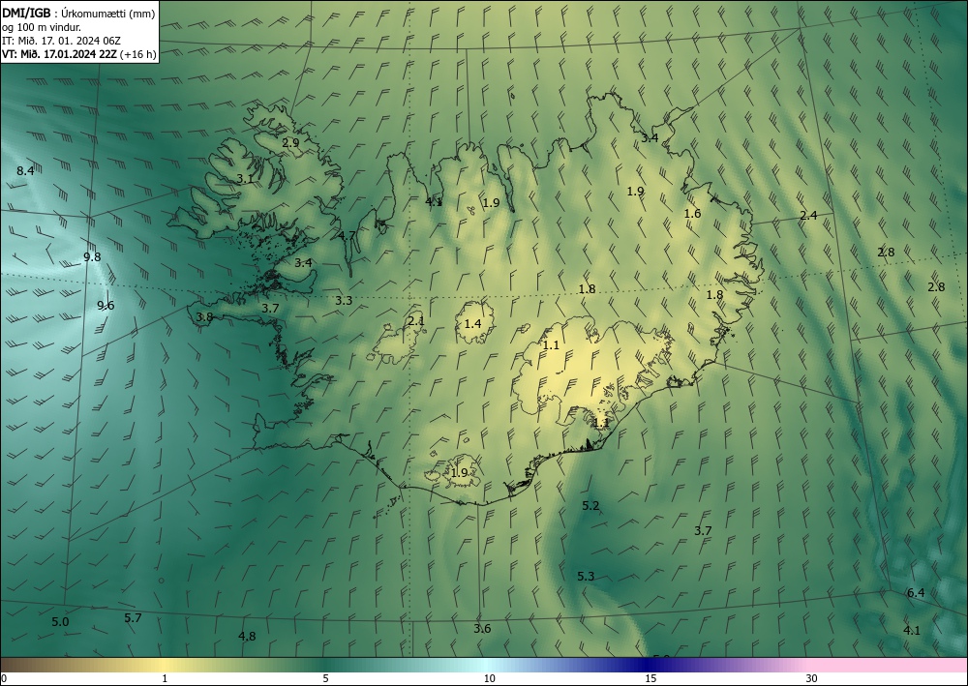The width and height of the screenshot is (968, 686).
Task: Click the 3.6 precipitation value
Action: point(482,629)
